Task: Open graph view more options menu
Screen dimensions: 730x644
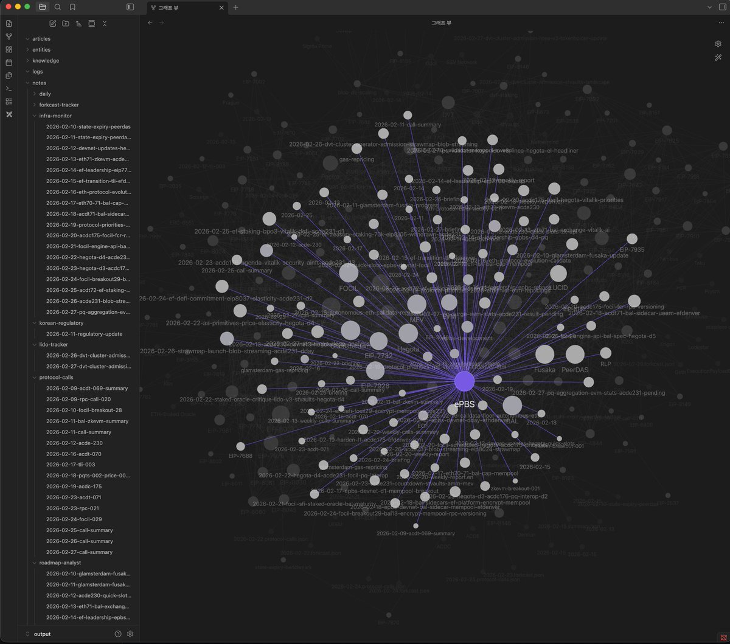Action: tap(721, 23)
